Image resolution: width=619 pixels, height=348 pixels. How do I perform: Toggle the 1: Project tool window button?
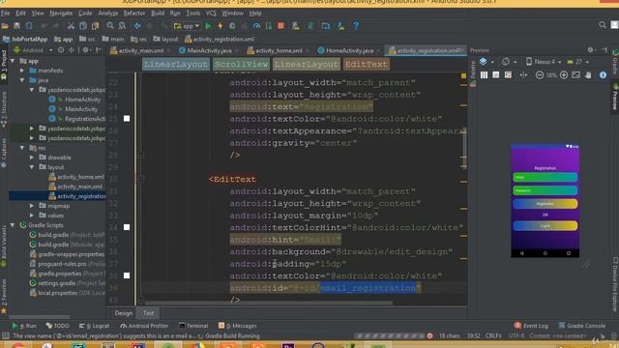click(4, 65)
